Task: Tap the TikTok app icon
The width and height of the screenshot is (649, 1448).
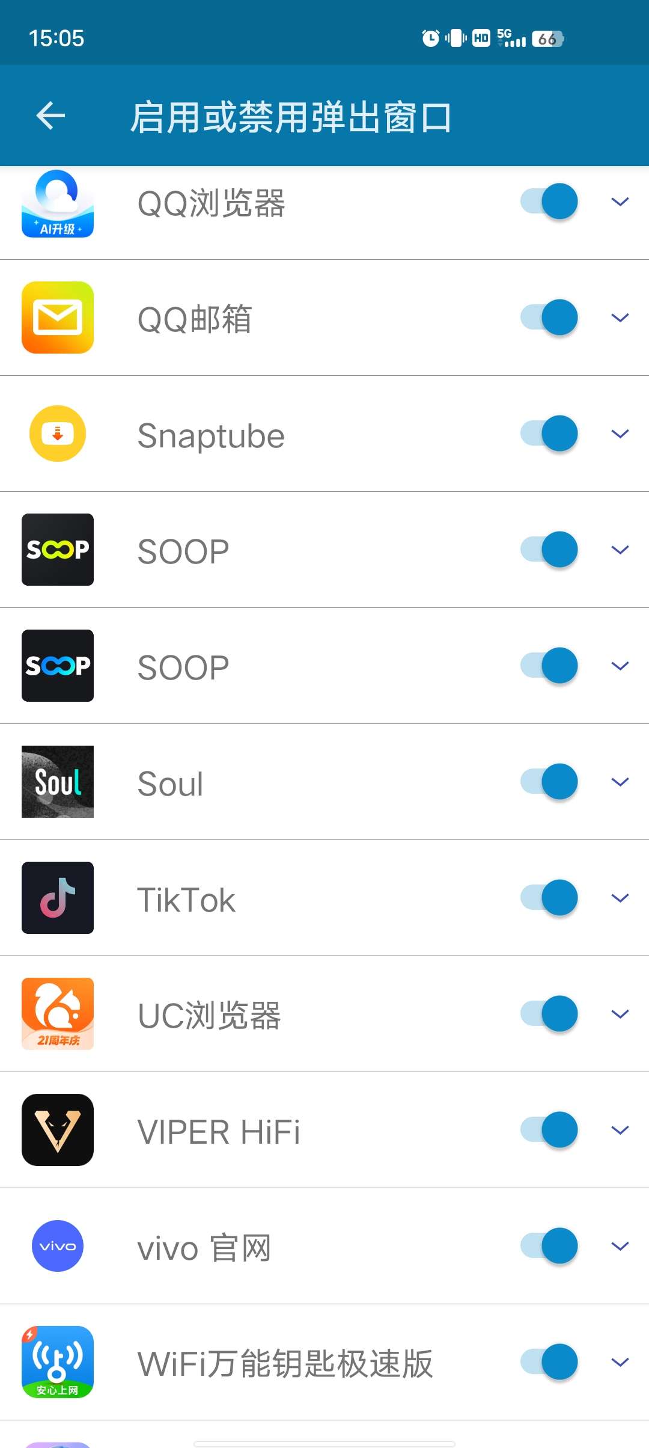Action: 58,898
